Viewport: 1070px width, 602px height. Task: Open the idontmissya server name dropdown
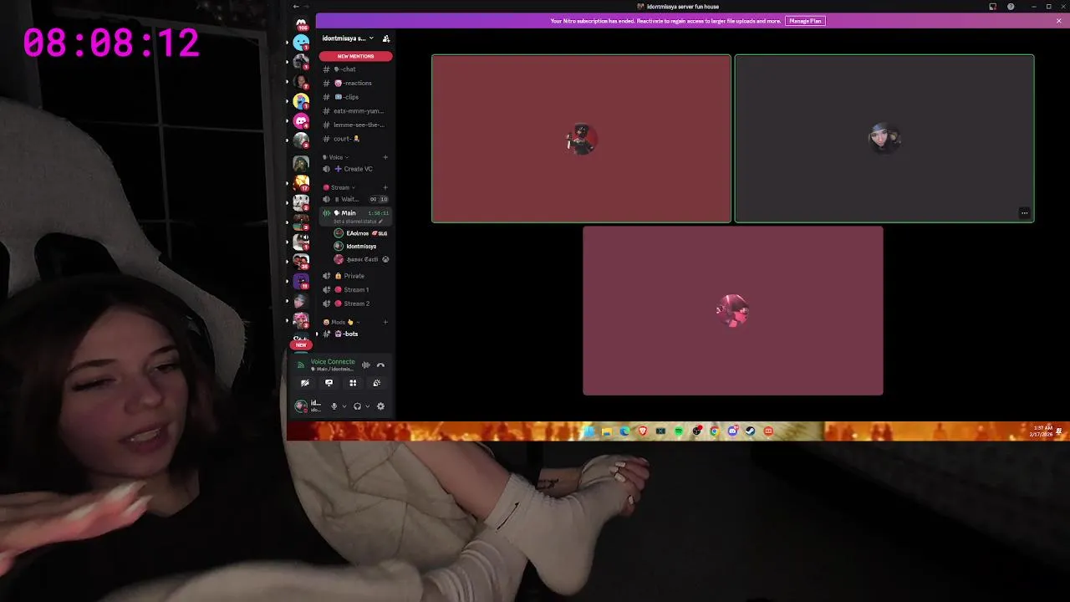pyautogui.click(x=349, y=38)
